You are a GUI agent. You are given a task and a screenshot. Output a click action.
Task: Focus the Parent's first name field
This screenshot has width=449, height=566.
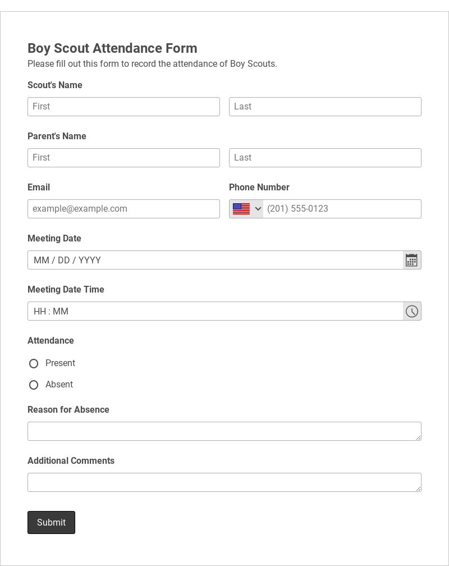pyautogui.click(x=123, y=158)
